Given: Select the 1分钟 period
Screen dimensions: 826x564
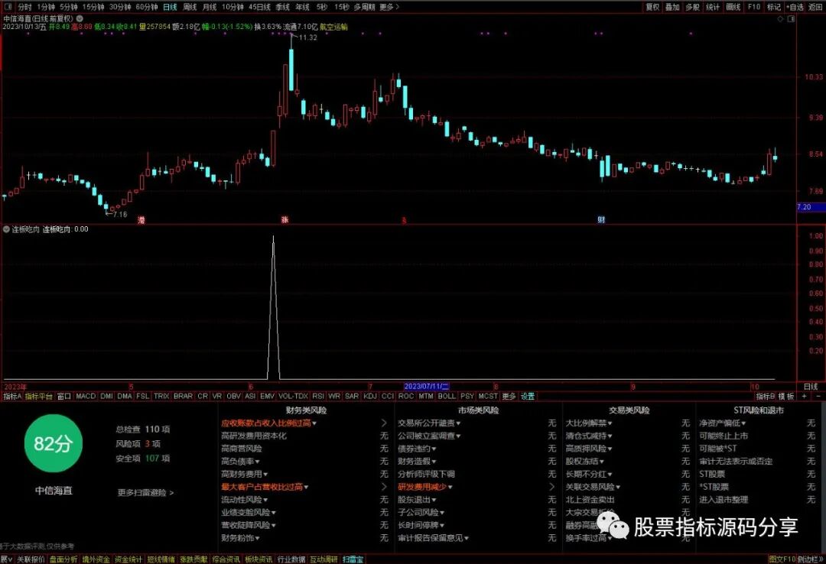Looking at the screenshot, I should click(46, 7).
